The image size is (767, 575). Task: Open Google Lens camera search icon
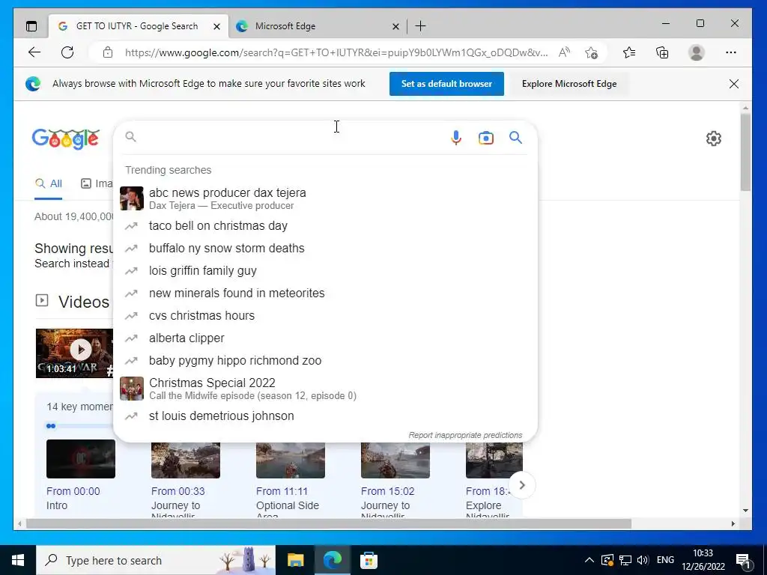coord(485,138)
